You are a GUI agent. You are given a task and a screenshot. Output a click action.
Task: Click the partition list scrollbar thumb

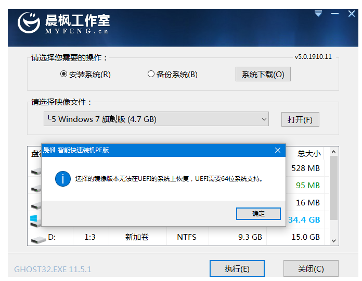[x=333, y=188]
